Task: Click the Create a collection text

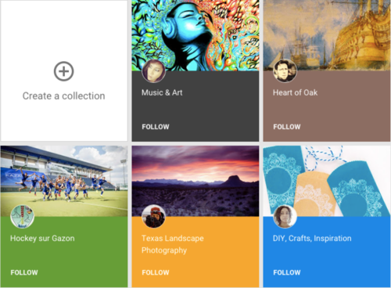Action: (64, 96)
